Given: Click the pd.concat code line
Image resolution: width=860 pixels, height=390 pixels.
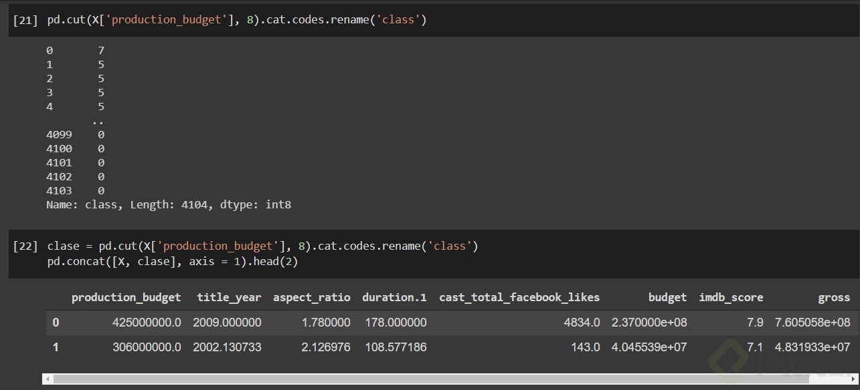Looking at the screenshot, I should coord(172,262).
